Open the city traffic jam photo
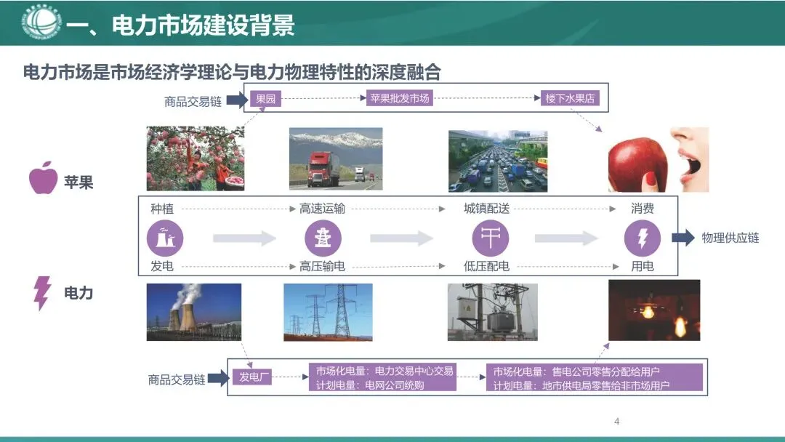Image resolution: width=785 pixels, height=442 pixels. [x=498, y=161]
